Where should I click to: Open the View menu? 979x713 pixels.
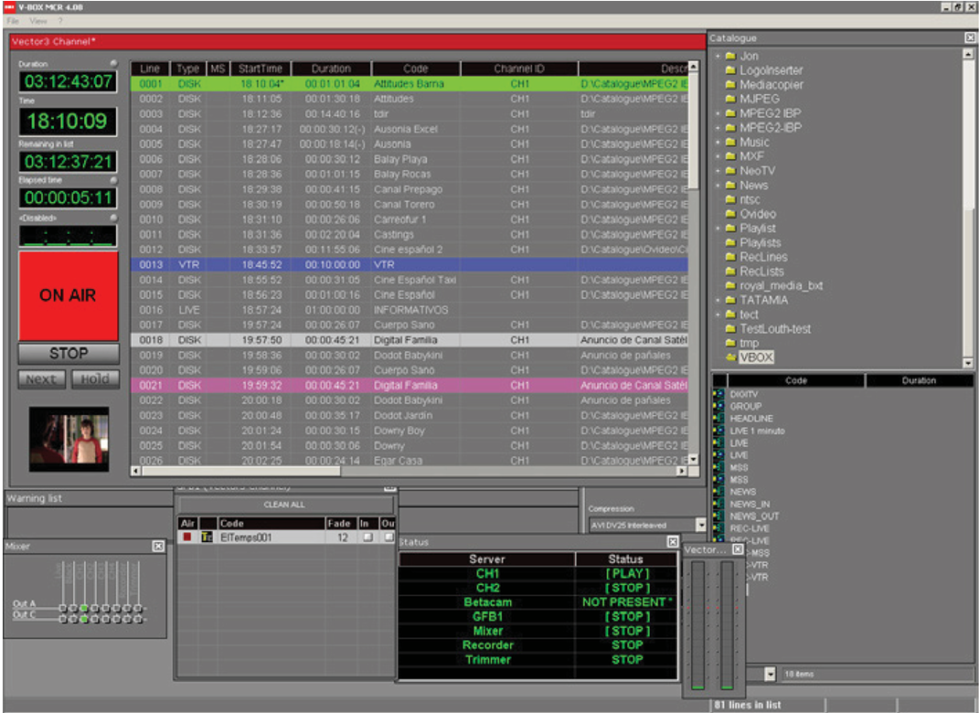pos(38,21)
